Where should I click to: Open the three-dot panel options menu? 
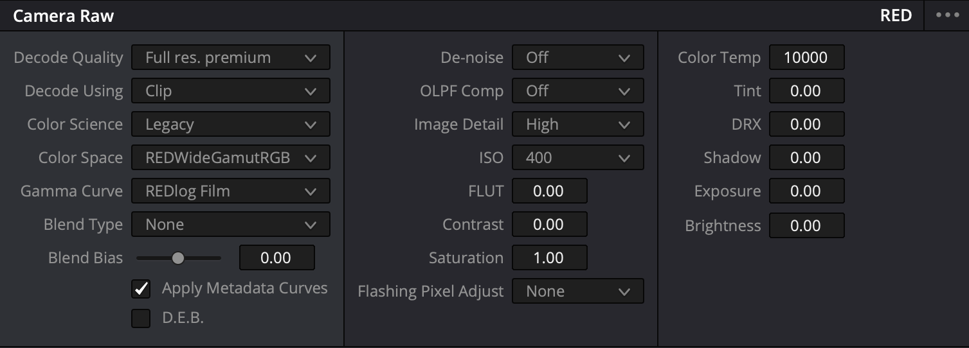[947, 15]
